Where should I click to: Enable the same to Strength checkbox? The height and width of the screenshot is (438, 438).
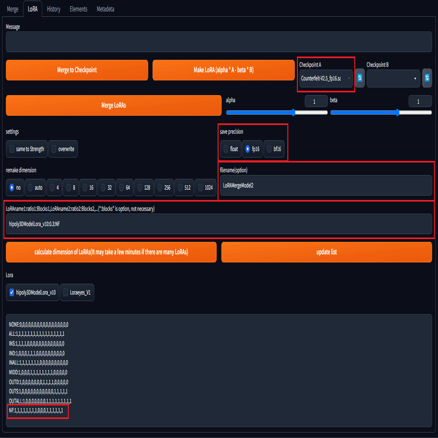click(12, 149)
